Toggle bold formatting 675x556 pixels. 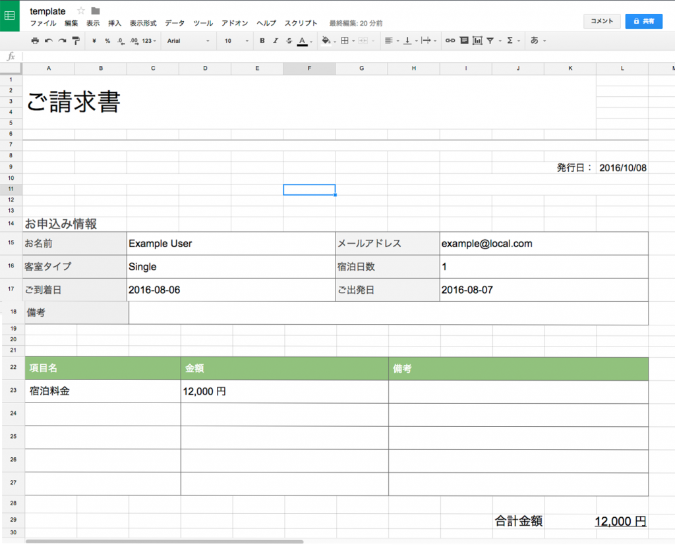[262, 40]
